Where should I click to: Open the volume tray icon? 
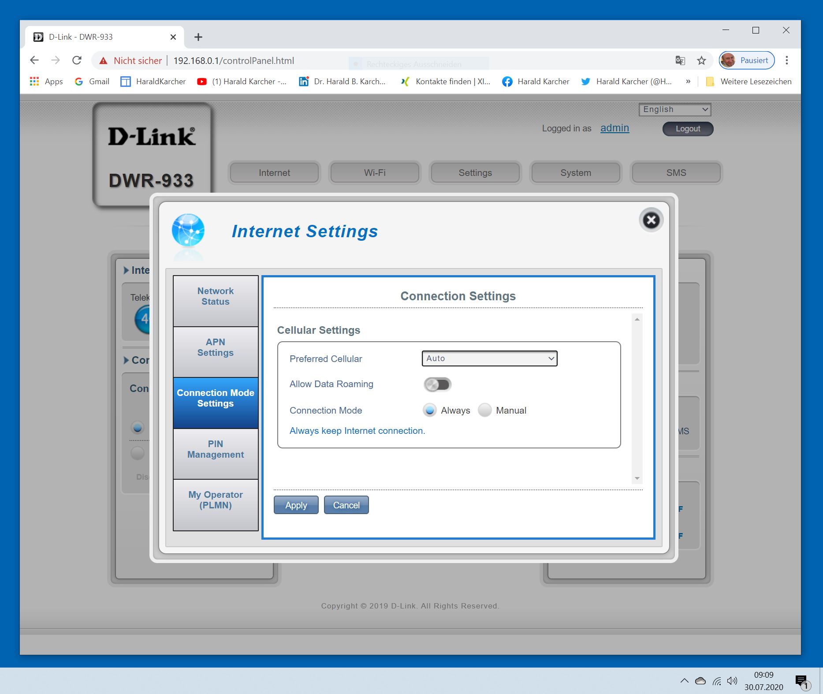pyautogui.click(x=732, y=681)
